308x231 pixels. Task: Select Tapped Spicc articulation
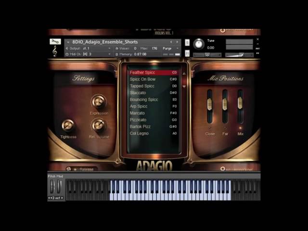pos(153,86)
